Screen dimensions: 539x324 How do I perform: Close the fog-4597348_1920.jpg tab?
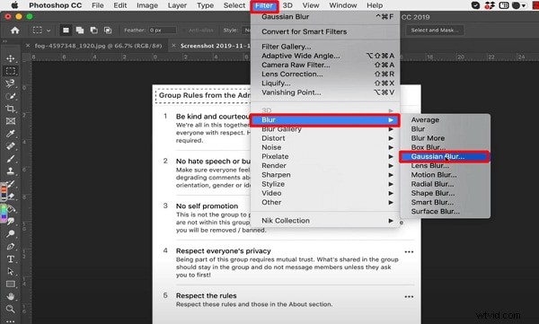pos(28,46)
